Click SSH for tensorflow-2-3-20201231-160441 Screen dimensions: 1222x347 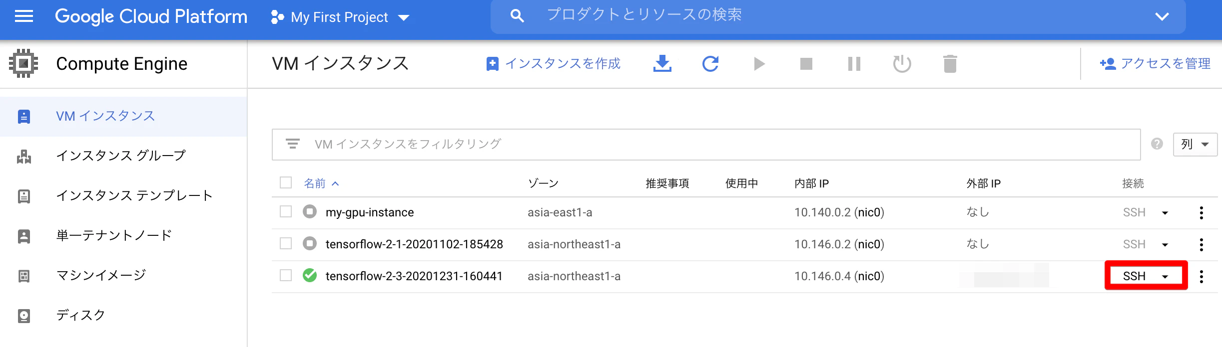[1134, 276]
